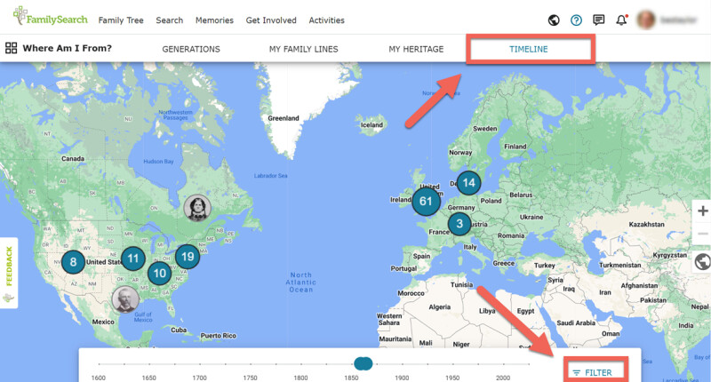Open the 61 ancestors cluster over United Kingdom
Image resolution: width=711 pixels, height=382 pixels.
pos(426,201)
